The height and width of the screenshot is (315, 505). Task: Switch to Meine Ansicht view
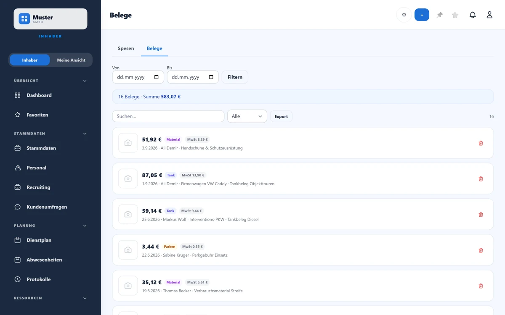pos(71,60)
